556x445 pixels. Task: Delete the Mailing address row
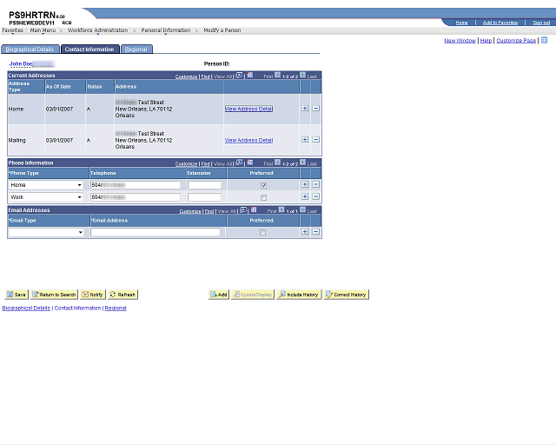(x=315, y=139)
